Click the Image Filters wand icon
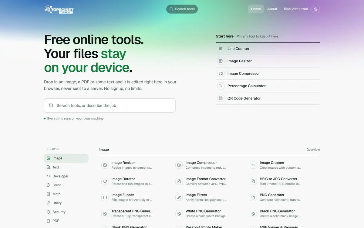 pos(179,197)
